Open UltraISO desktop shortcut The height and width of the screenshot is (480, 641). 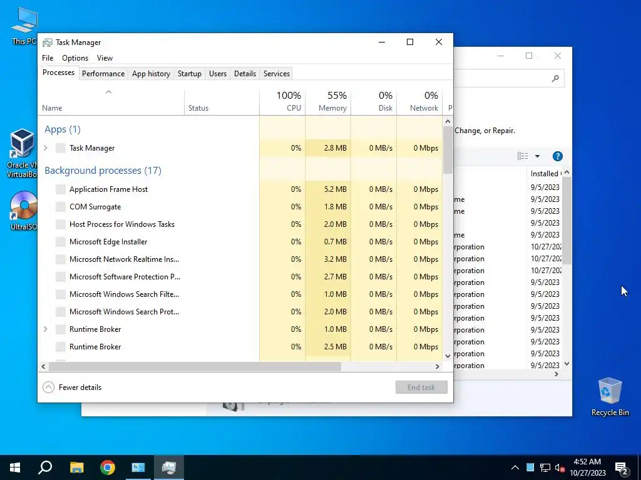[x=23, y=210]
